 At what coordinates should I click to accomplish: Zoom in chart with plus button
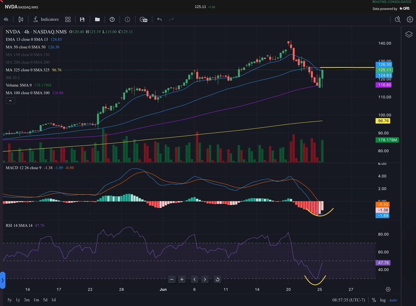click(183, 279)
